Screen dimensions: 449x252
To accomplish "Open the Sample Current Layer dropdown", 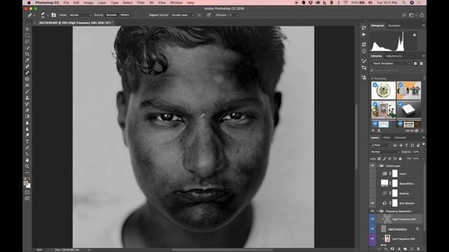I will (x=182, y=15).
